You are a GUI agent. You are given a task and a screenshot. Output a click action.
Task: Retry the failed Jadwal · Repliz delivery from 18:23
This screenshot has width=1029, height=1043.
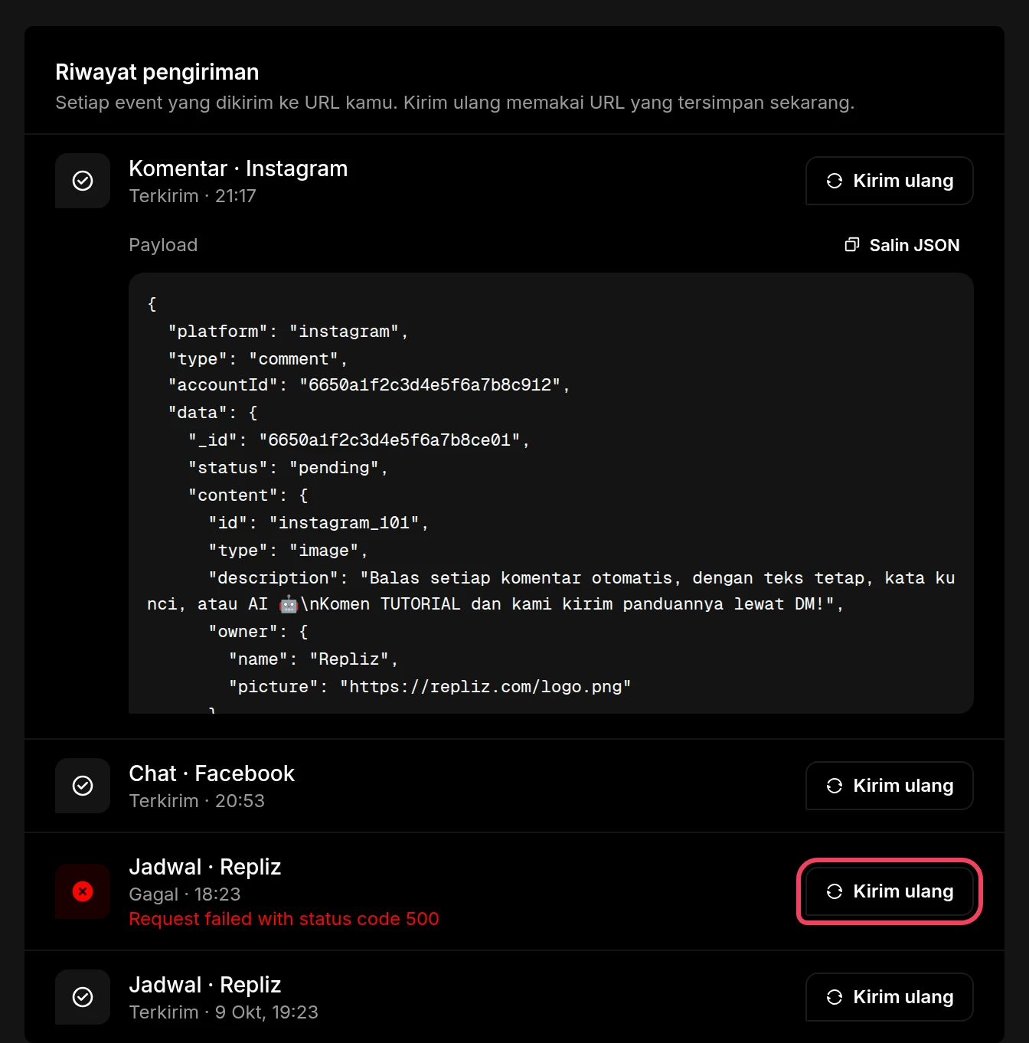tap(890, 891)
